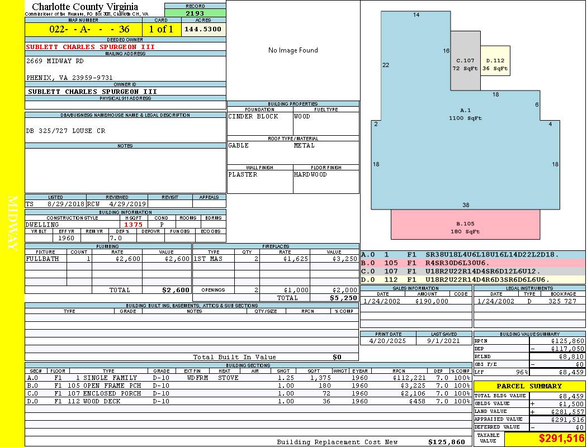The image size is (587, 447).
Task: Click the 'No Image Found' photo placeholder
Action: (x=293, y=50)
